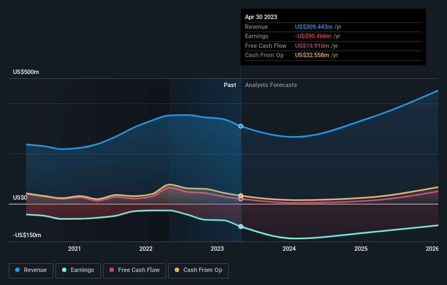Click the US$309.443m revenue value
This screenshot has width=447, height=285.
[314, 27]
